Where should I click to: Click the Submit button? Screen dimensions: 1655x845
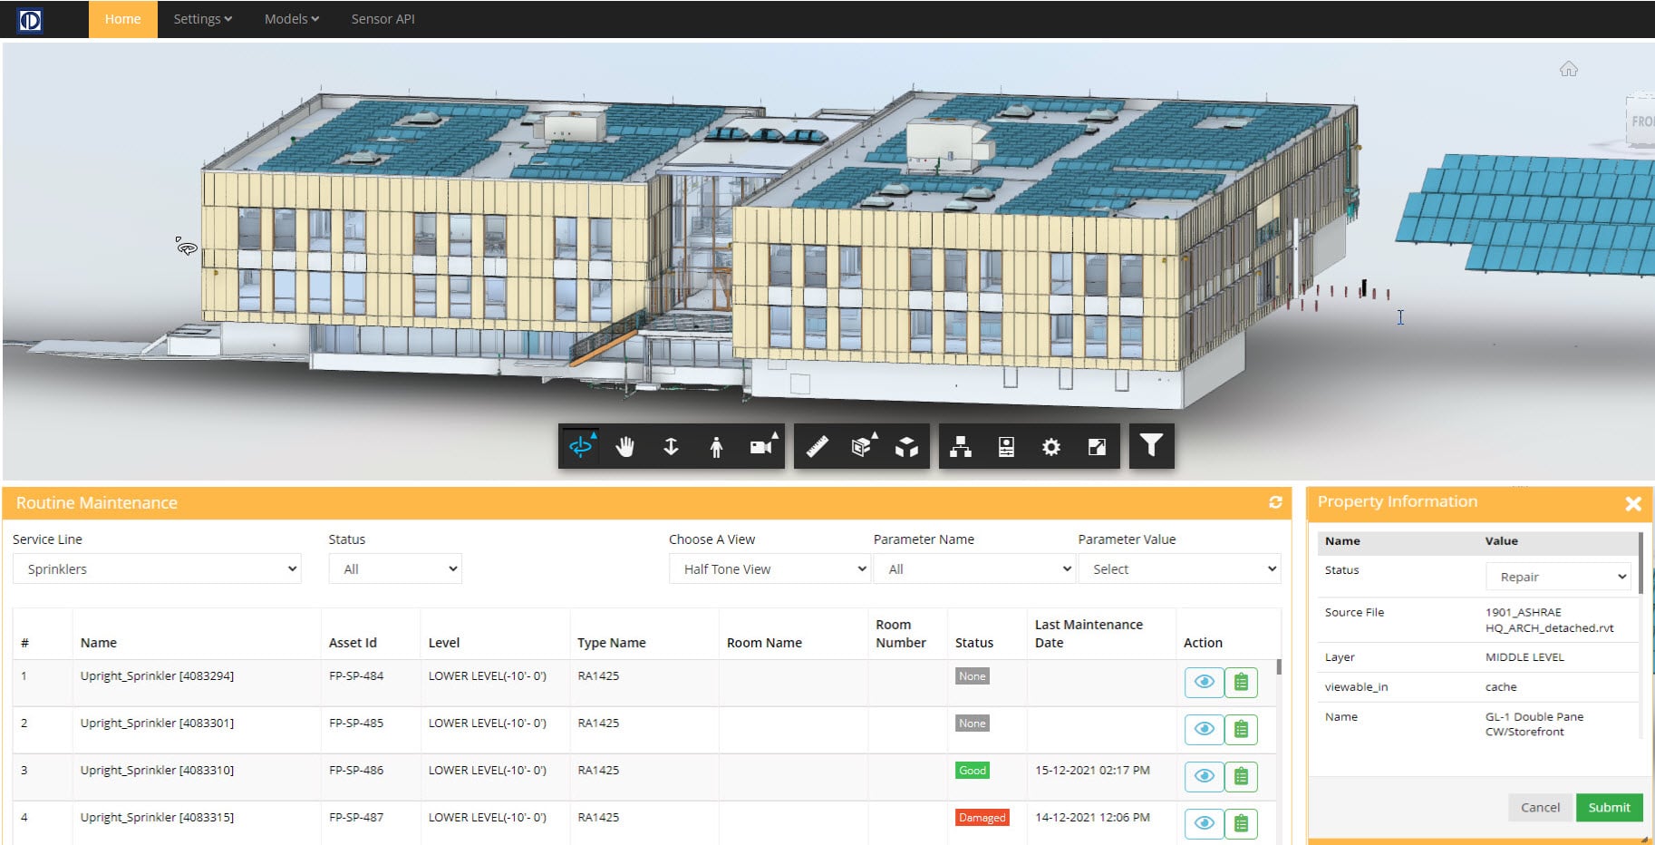point(1609,807)
